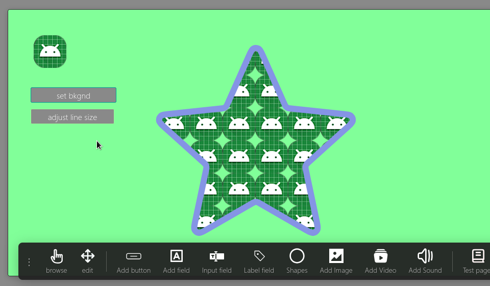The image size is (490, 286).
Task: Click the small Android image in the top-left
Action: pyautogui.click(x=50, y=52)
